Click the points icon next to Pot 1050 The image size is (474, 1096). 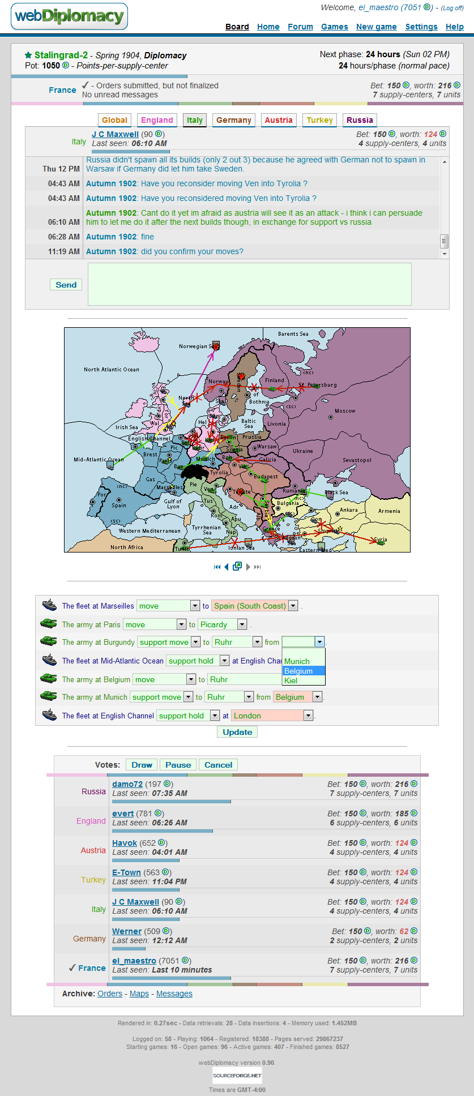click(66, 65)
